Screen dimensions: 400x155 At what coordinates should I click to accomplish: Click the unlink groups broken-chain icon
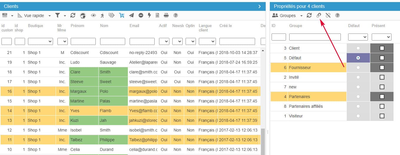[328, 16]
